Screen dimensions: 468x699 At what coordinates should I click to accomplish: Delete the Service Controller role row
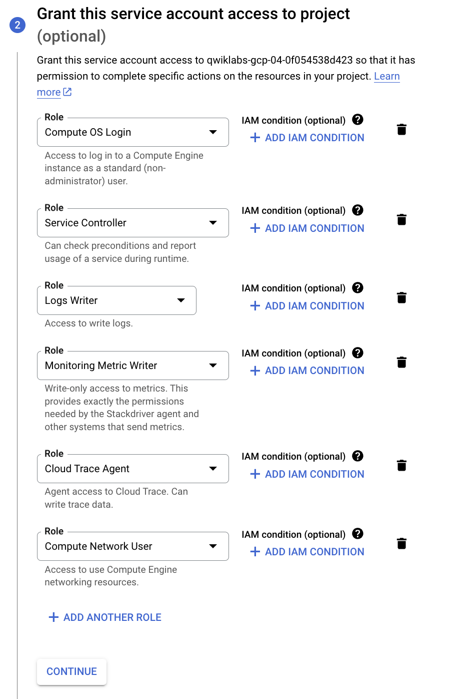pos(401,219)
